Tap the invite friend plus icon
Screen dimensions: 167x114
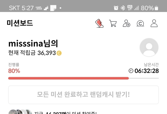click(x=127, y=23)
